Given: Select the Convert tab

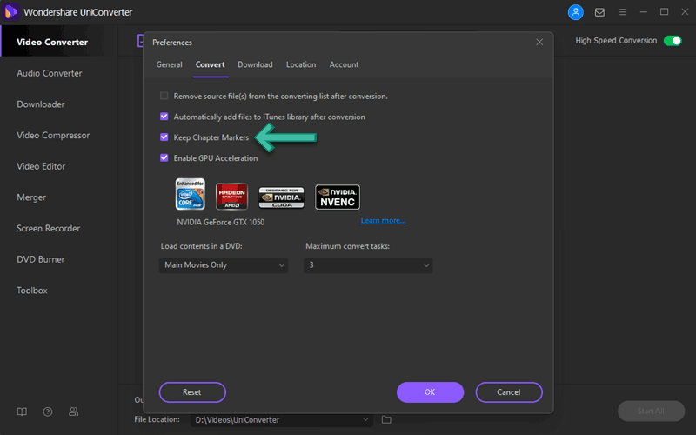Looking at the screenshot, I should click(211, 64).
